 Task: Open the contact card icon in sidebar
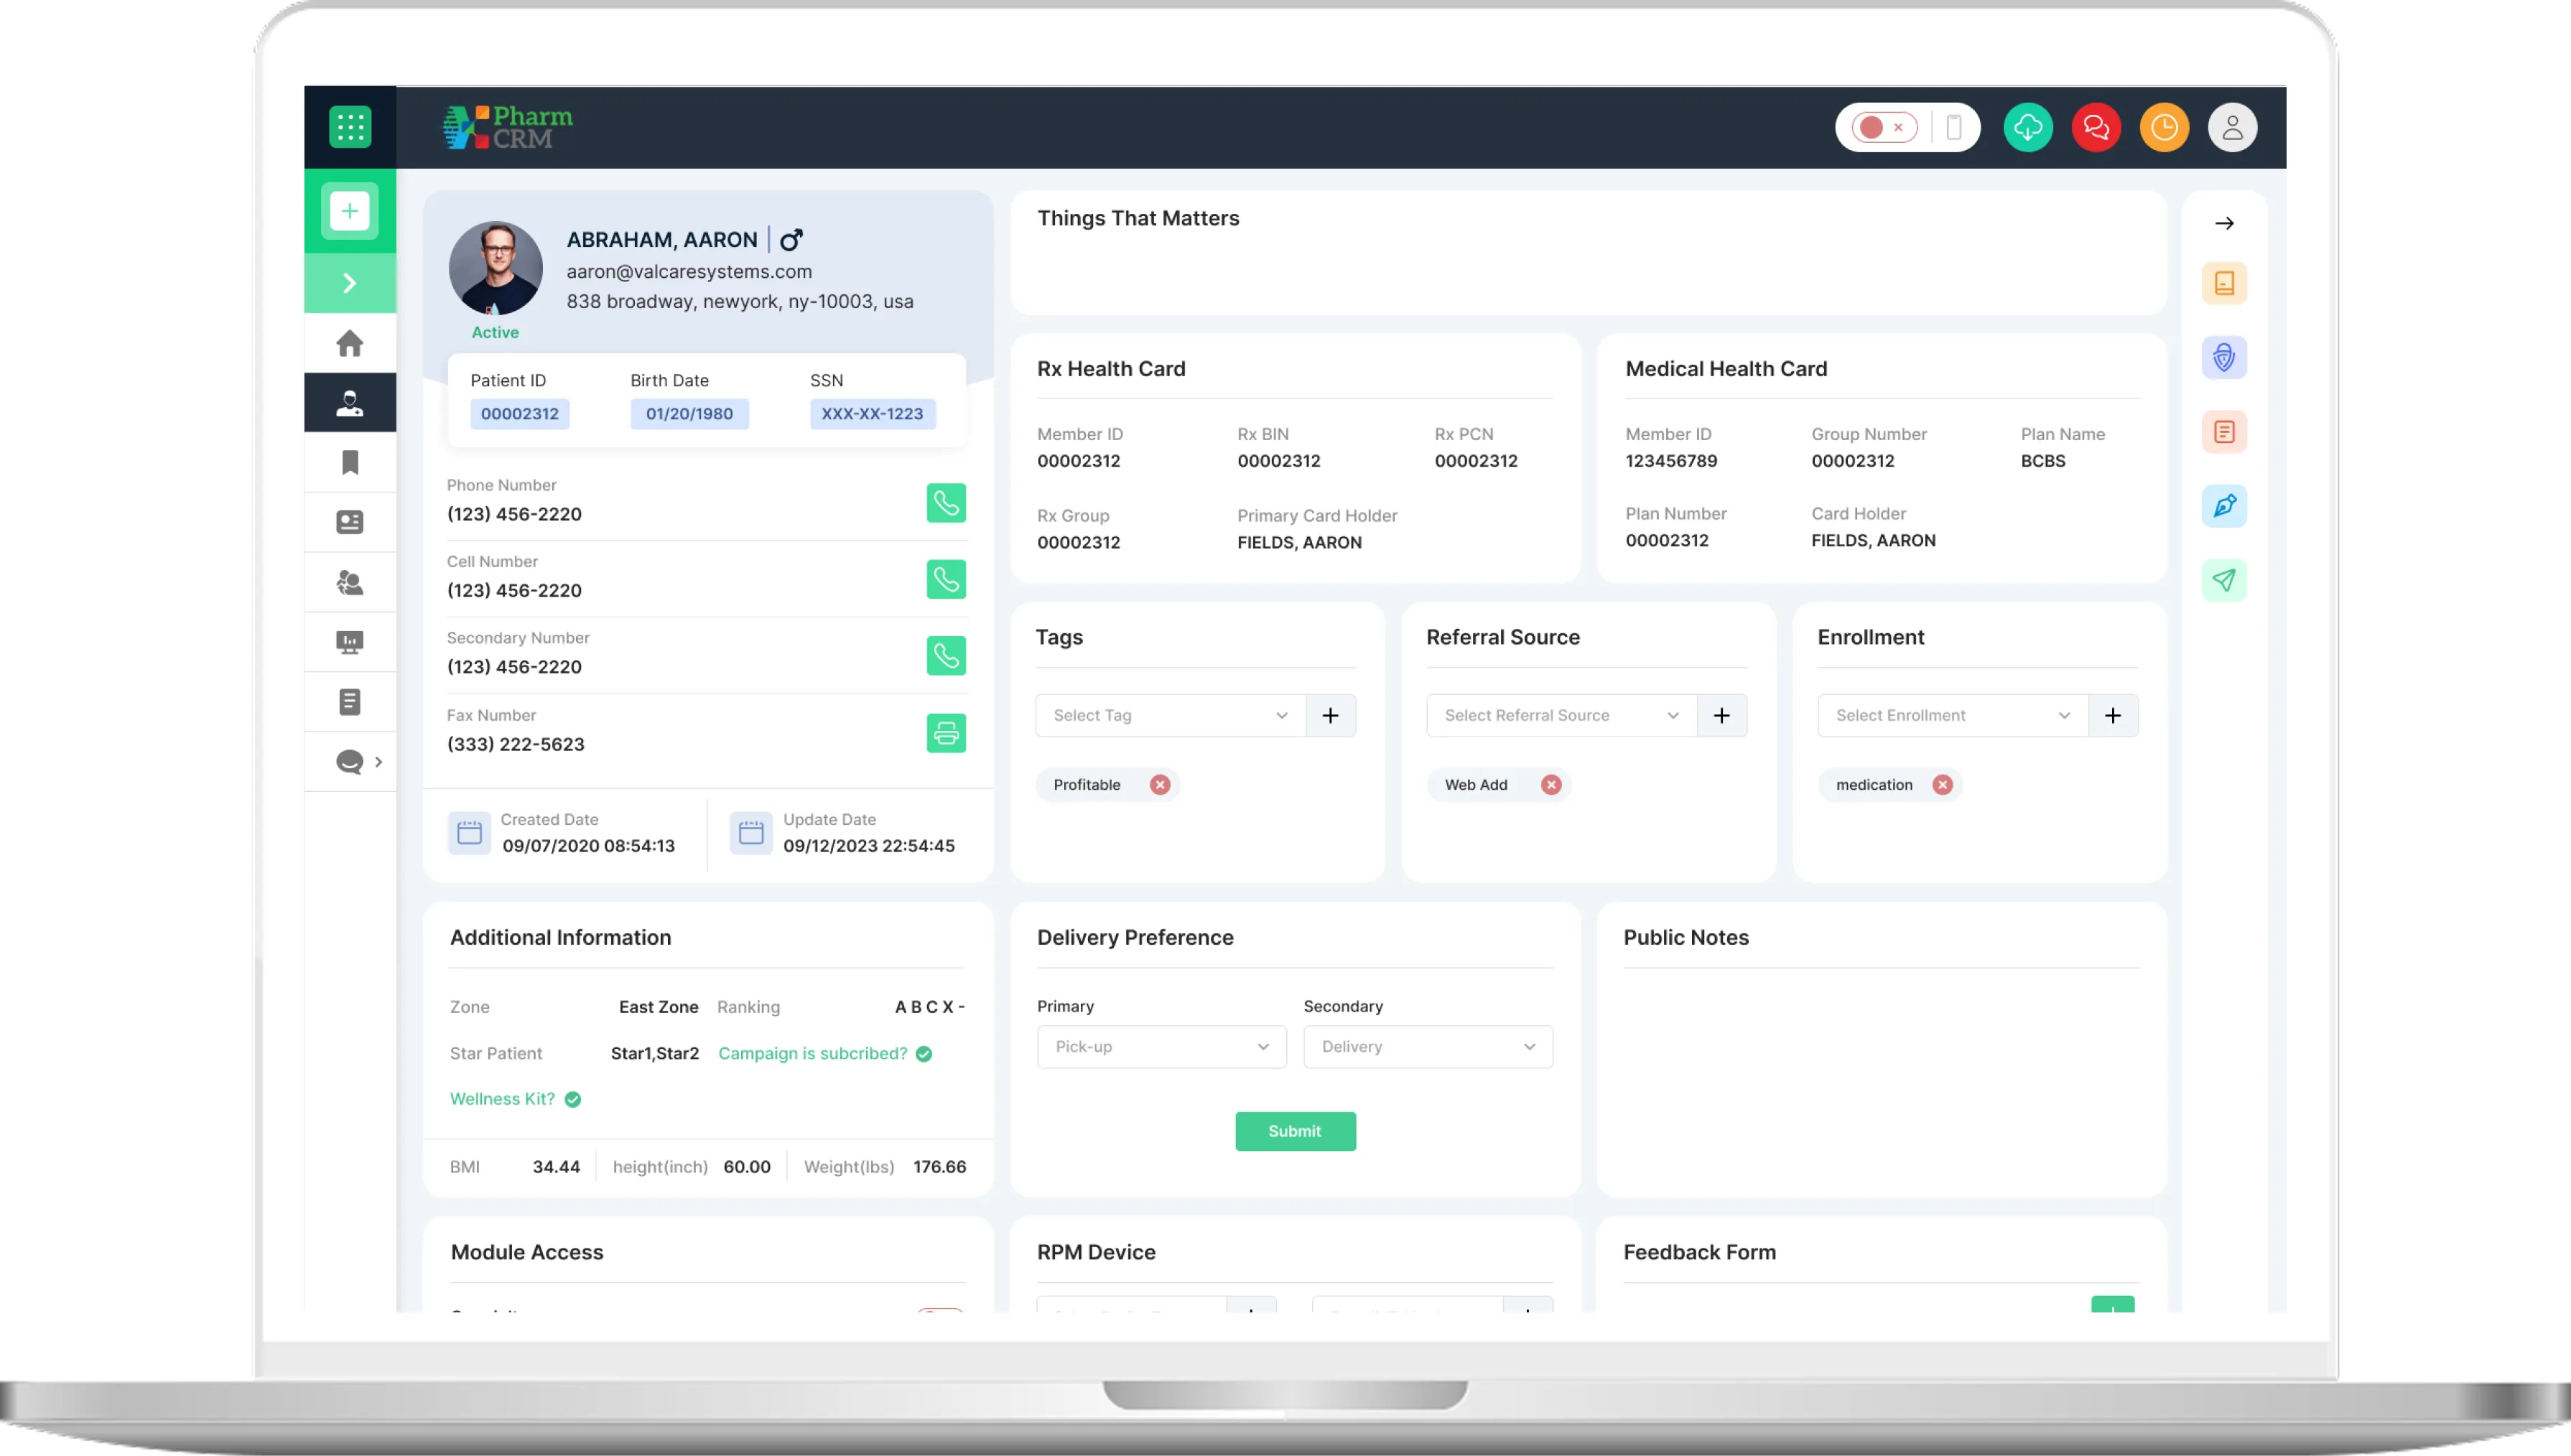pyautogui.click(x=349, y=522)
